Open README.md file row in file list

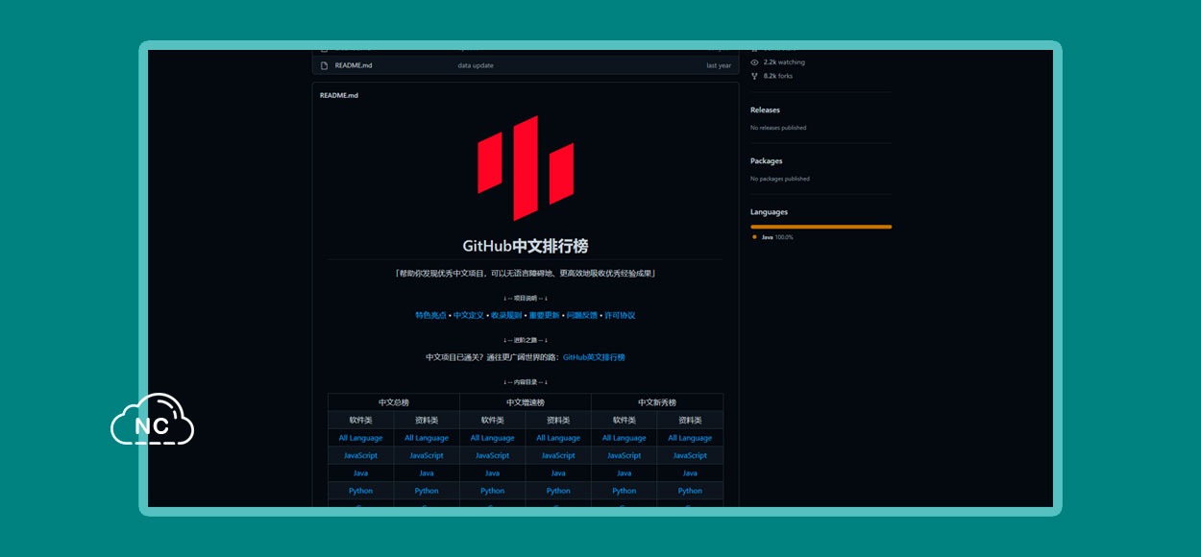[526, 65]
